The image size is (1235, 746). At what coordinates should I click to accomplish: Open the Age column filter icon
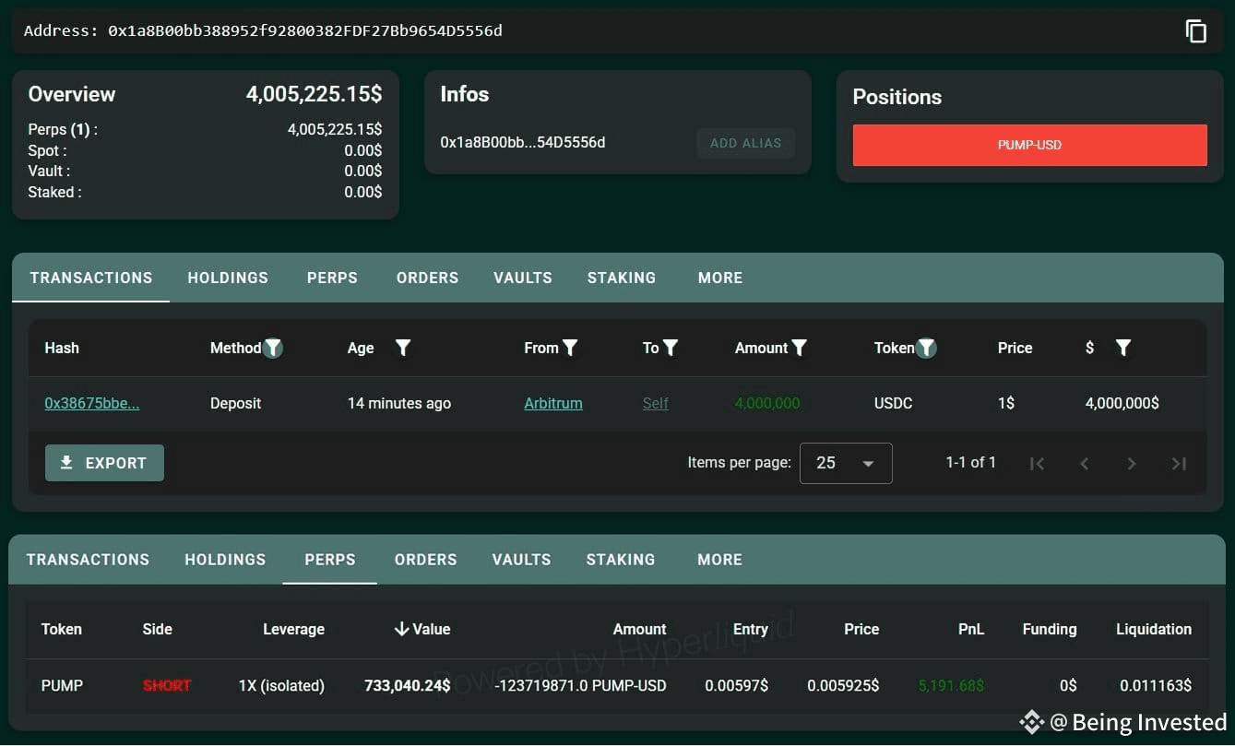coord(403,348)
